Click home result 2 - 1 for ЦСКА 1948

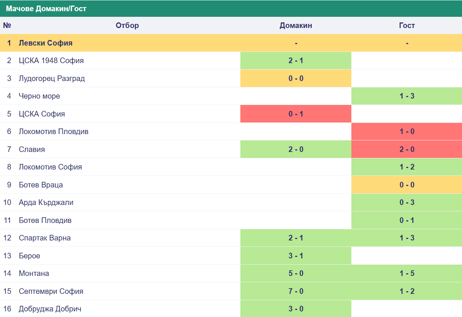[x=296, y=60]
